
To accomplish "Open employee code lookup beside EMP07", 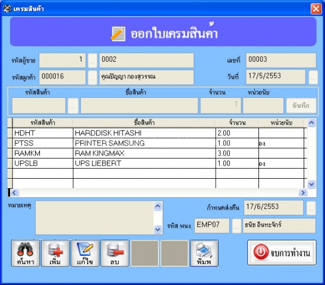I will click(236, 226).
